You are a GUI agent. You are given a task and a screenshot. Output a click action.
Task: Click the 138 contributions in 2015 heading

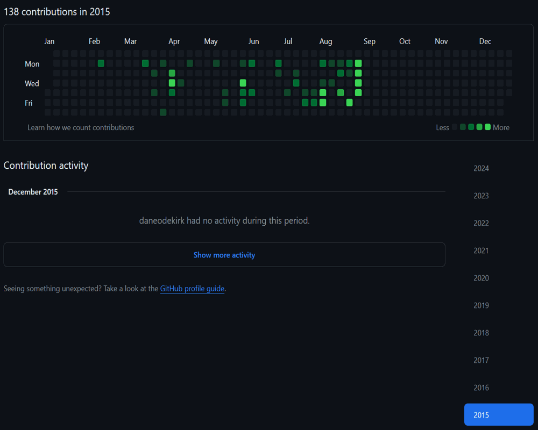pos(56,11)
